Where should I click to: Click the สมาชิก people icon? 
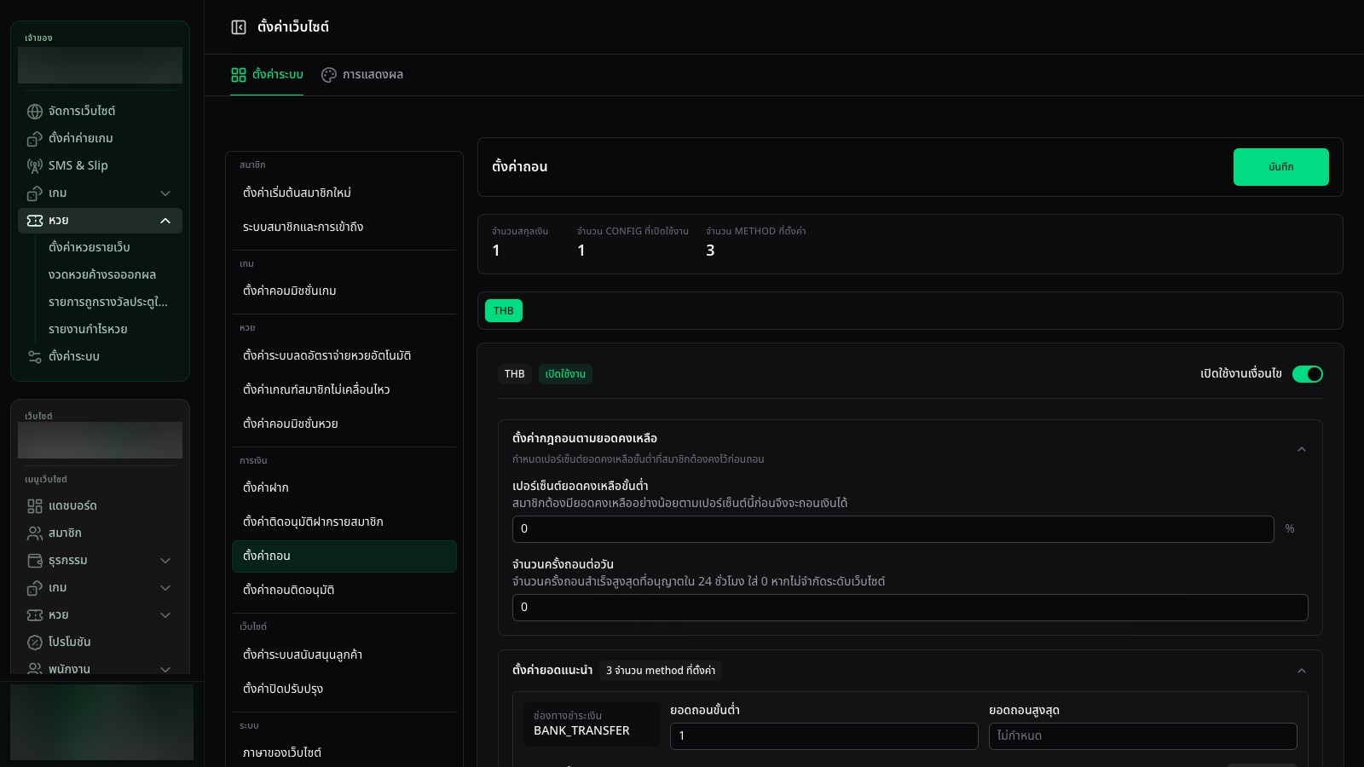coord(35,533)
